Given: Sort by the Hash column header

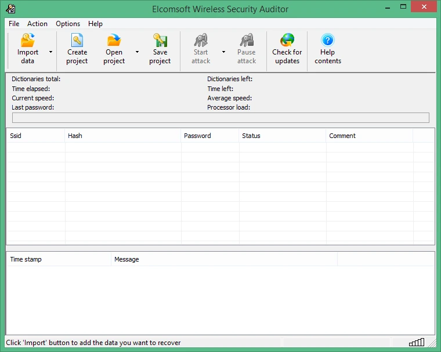Looking at the screenshot, I should pyautogui.click(x=122, y=136).
